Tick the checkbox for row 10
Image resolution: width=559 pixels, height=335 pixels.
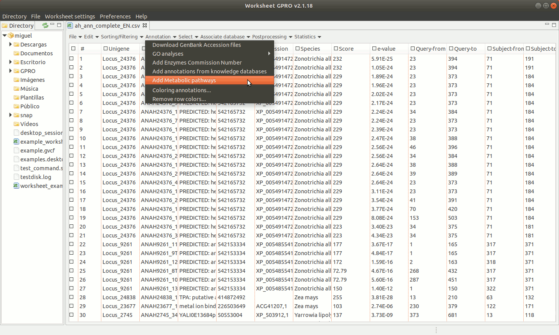click(72, 138)
